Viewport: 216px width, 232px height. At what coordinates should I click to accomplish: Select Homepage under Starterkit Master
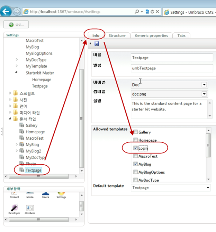(x=42, y=80)
